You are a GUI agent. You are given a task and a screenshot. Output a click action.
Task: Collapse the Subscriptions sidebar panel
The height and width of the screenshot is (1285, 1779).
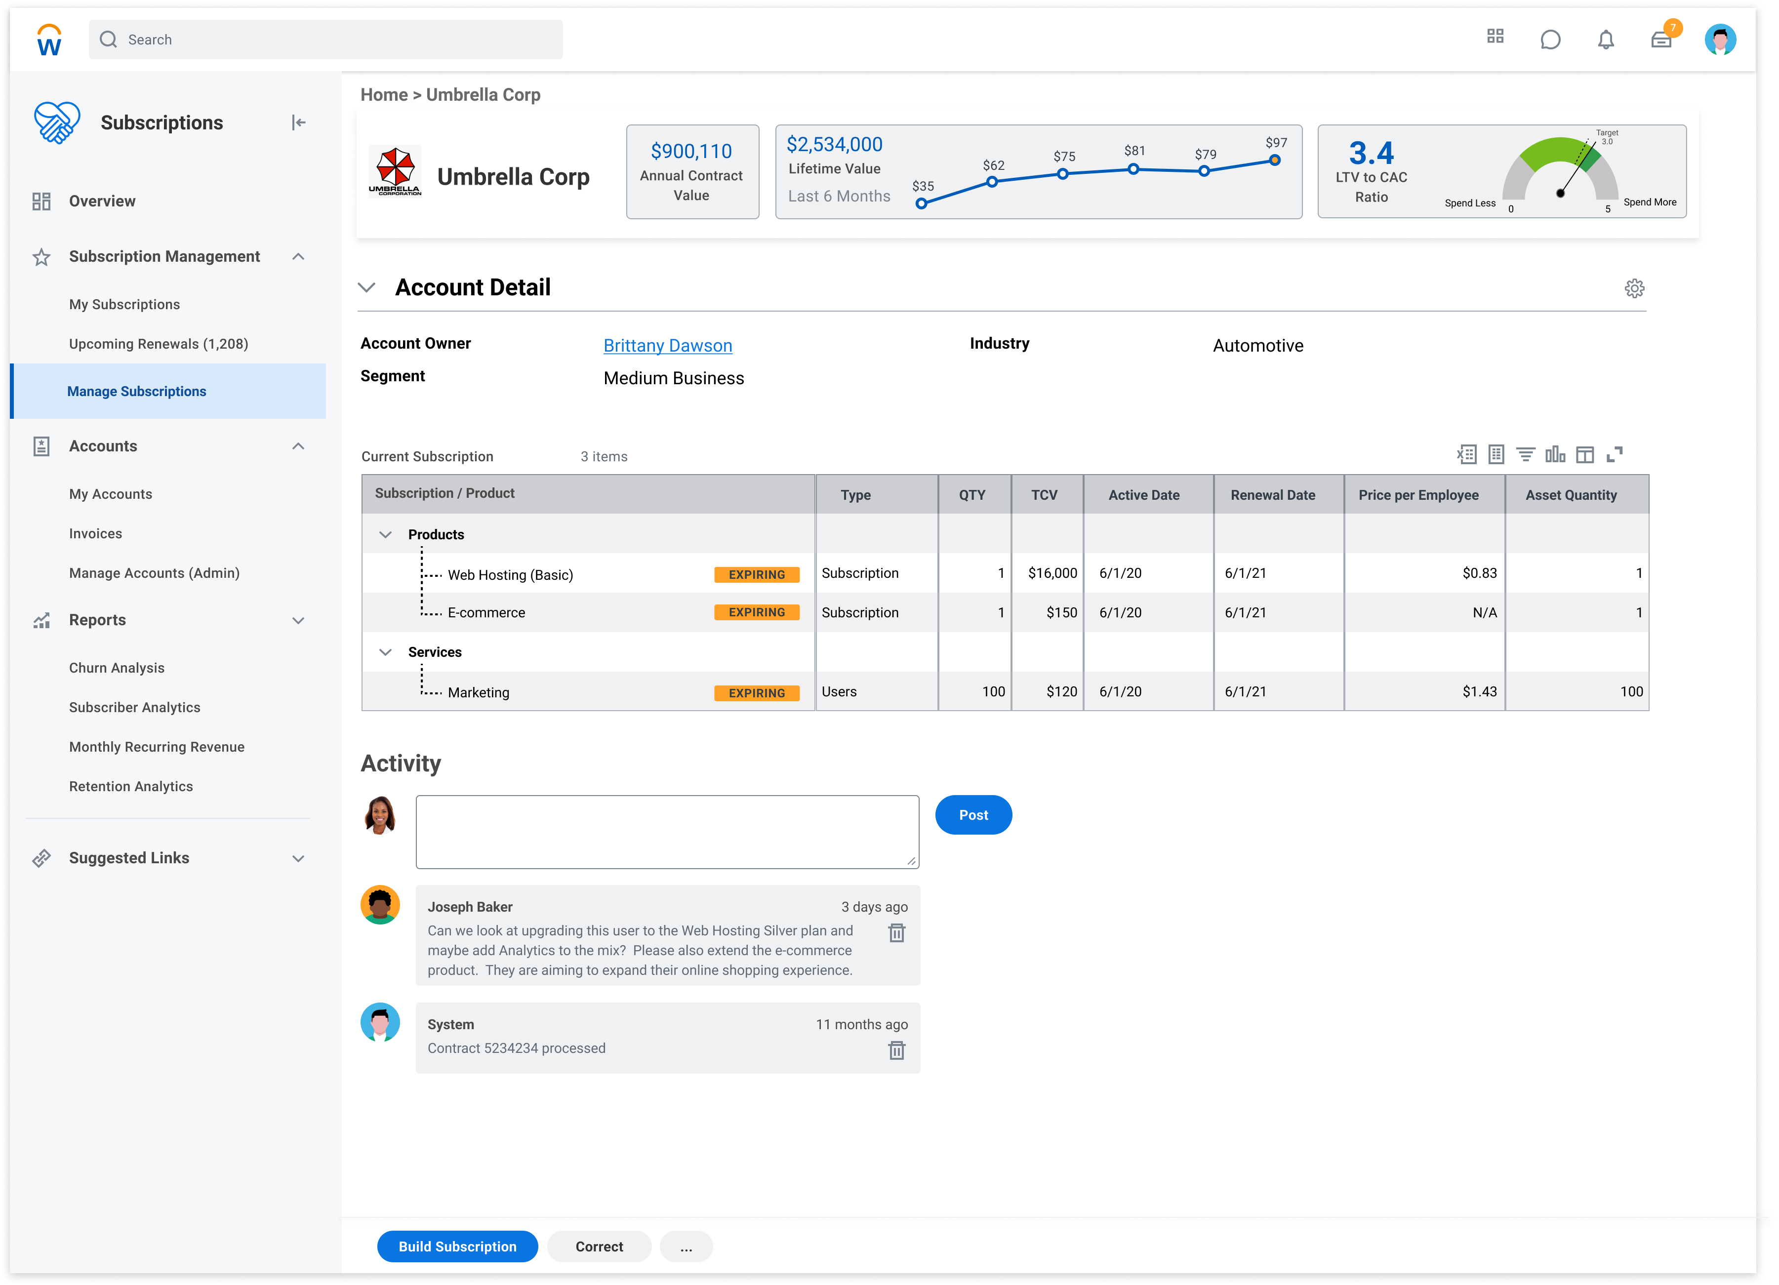click(x=298, y=122)
